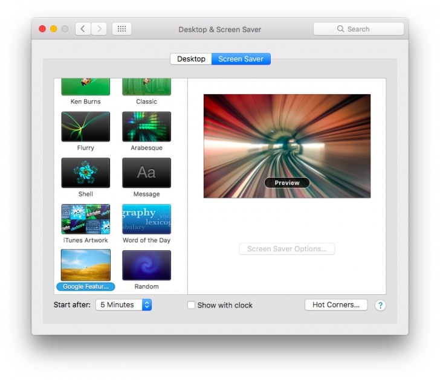Select the Random screen saver

click(146, 265)
